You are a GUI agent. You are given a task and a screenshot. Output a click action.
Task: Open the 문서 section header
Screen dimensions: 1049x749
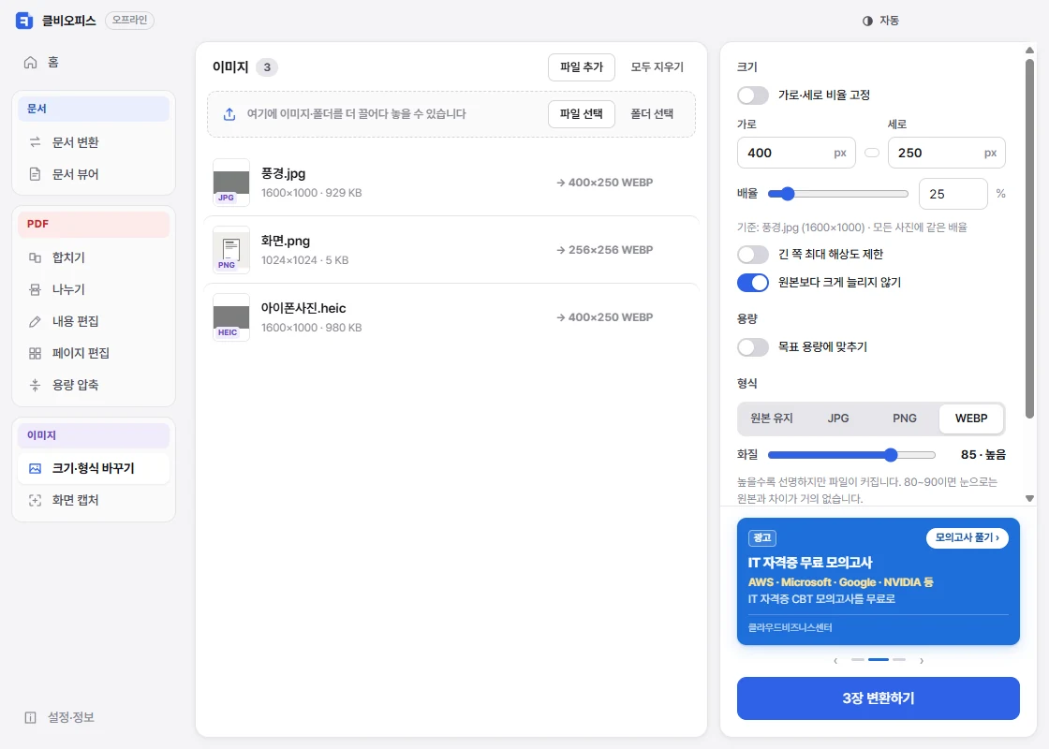94,109
